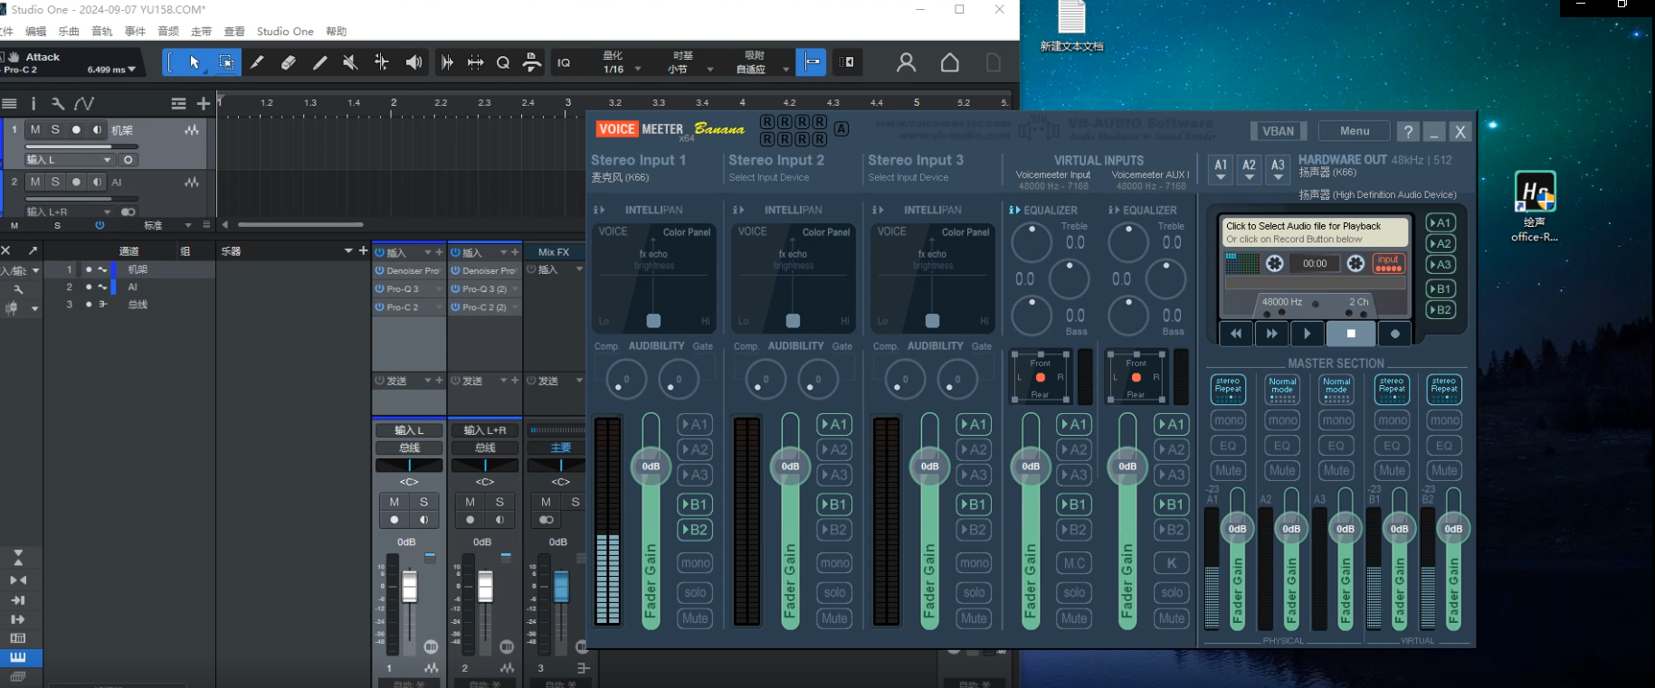The width and height of the screenshot is (1655, 688).
Task: Click Voicemeeter cassette play button
Action: point(1307,334)
